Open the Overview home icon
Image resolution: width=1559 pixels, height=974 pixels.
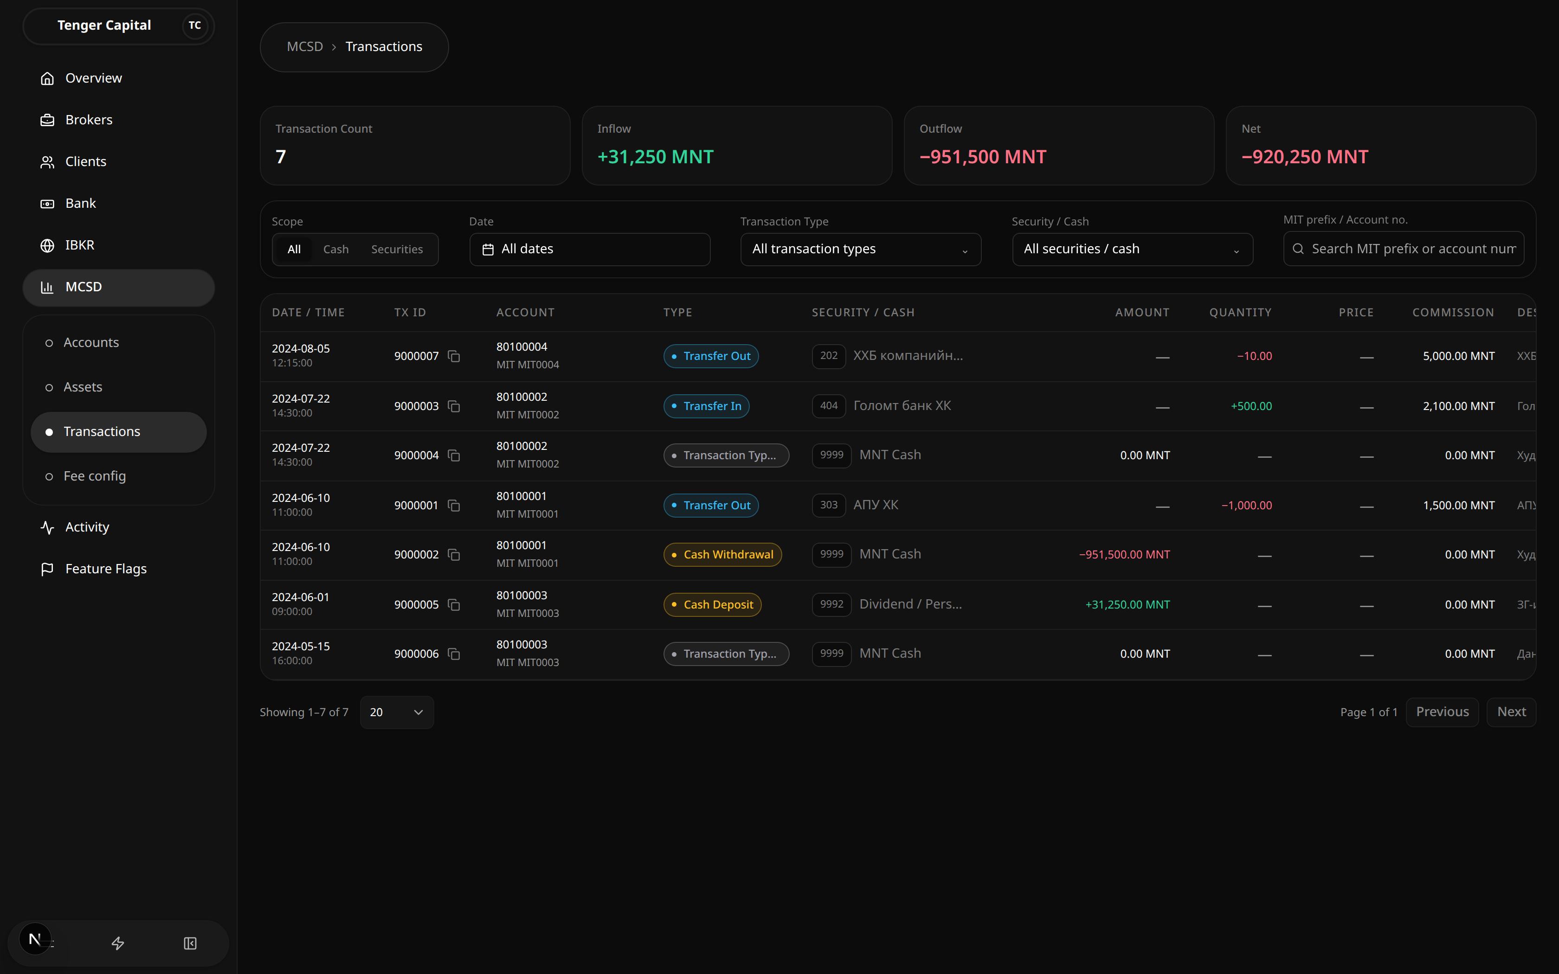(x=47, y=78)
